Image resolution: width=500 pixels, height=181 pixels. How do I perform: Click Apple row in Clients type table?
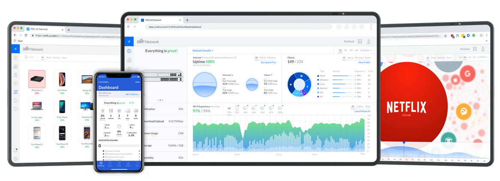point(344,76)
